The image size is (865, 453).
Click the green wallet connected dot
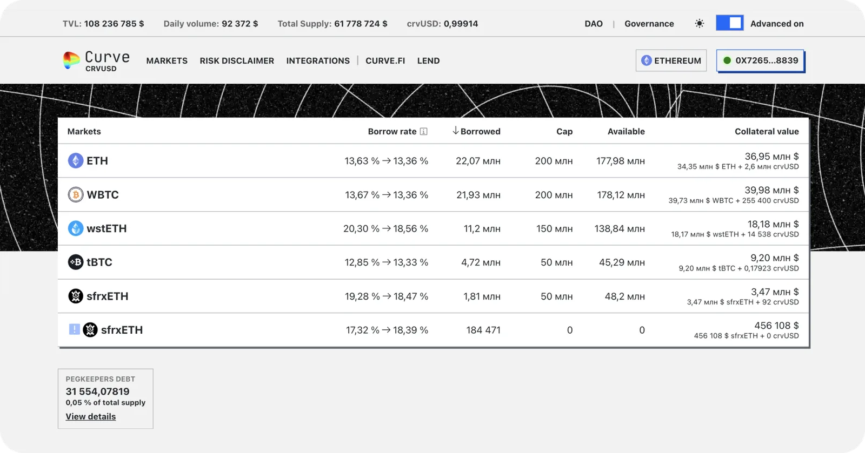(727, 60)
